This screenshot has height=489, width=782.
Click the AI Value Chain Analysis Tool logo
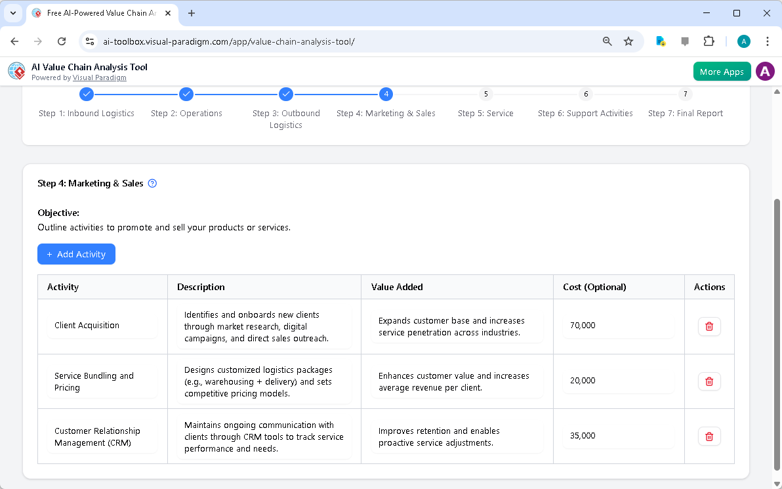pos(16,71)
